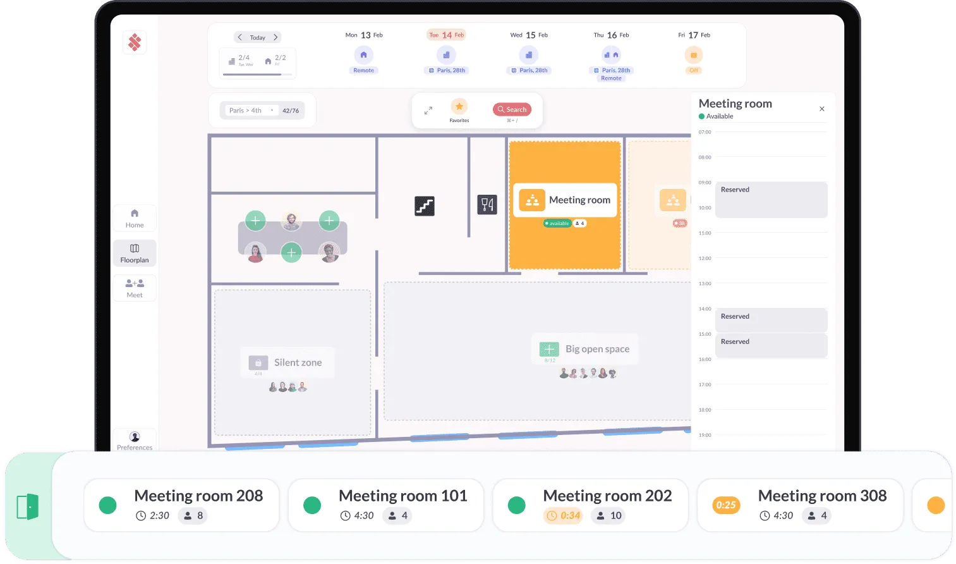Click the faded adjacent meeting room icon
The height and width of the screenshot is (564, 956).
[x=673, y=200]
